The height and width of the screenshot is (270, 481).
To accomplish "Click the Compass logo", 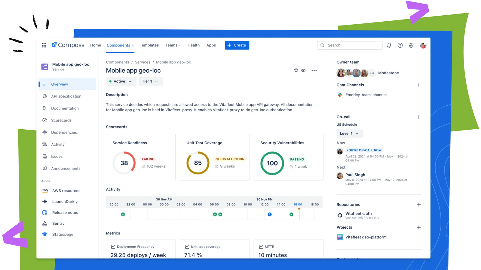I will tap(68, 45).
